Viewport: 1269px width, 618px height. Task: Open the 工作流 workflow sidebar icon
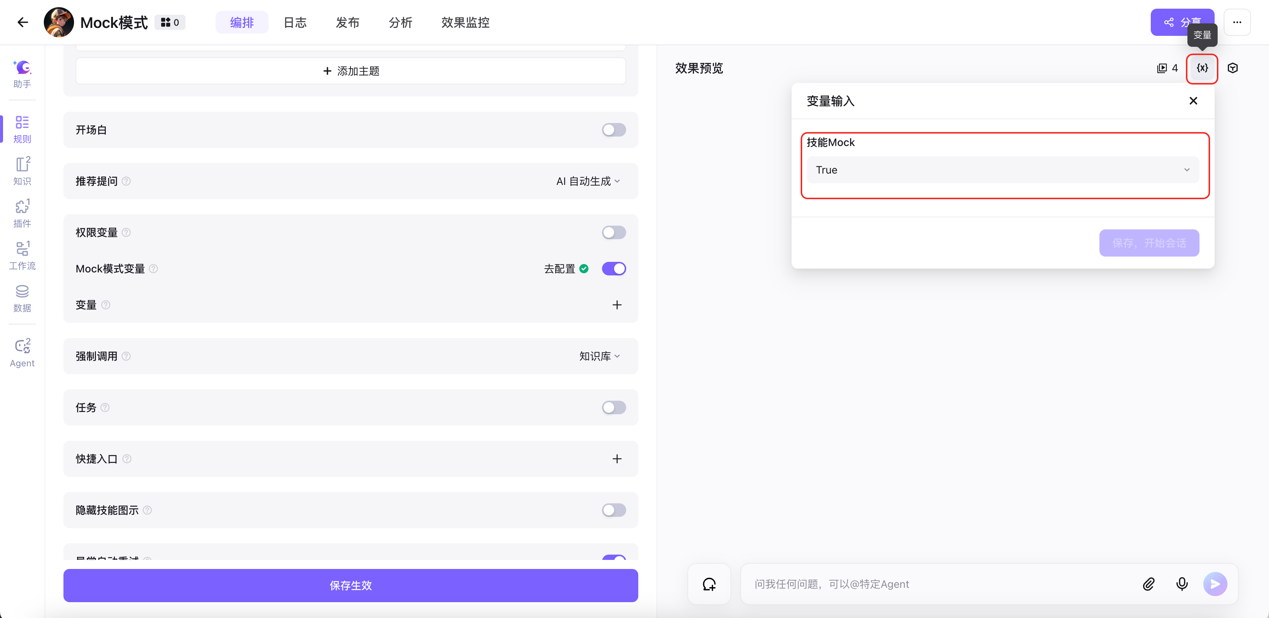(x=22, y=255)
